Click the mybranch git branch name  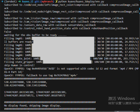47,2
